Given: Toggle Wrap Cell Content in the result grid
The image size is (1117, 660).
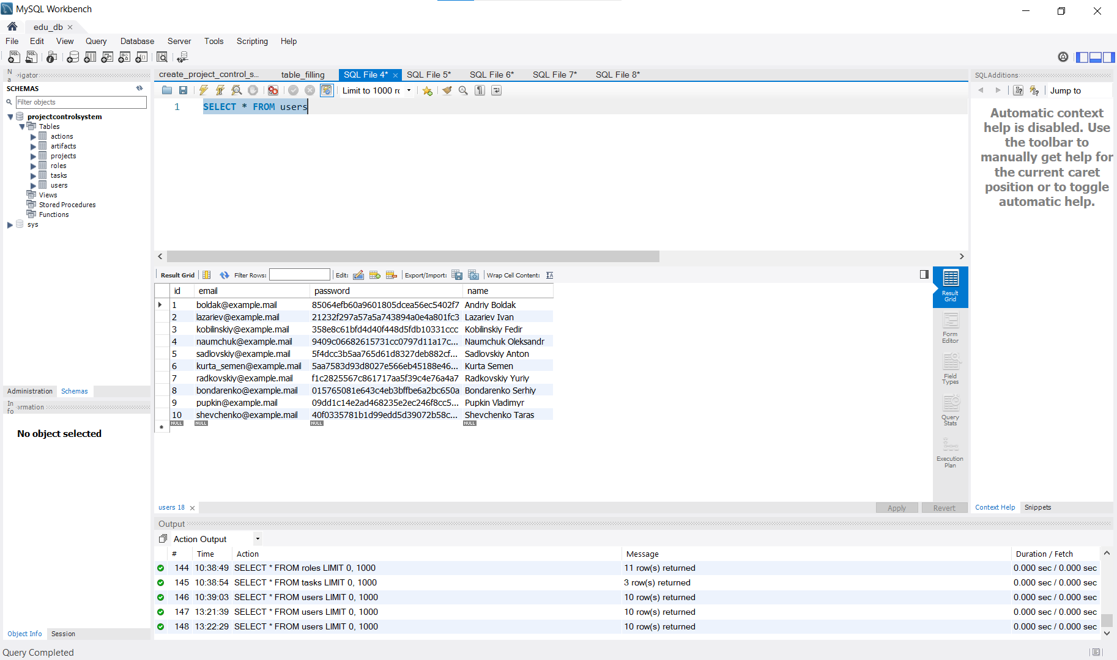Looking at the screenshot, I should click(549, 275).
